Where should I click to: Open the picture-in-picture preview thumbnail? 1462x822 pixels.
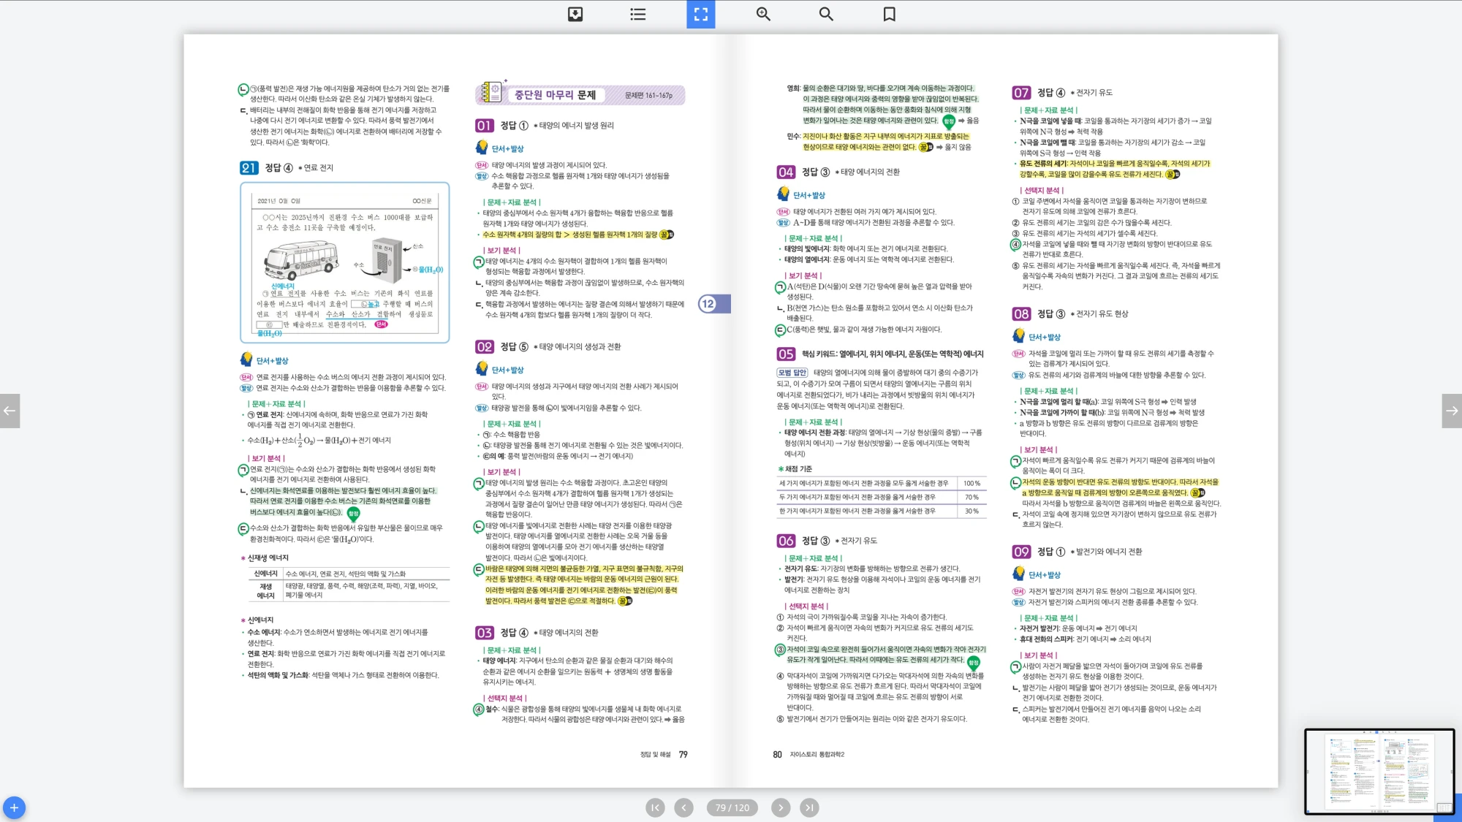click(x=1379, y=771)
